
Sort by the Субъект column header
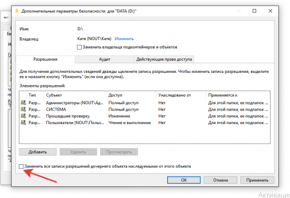75,95
